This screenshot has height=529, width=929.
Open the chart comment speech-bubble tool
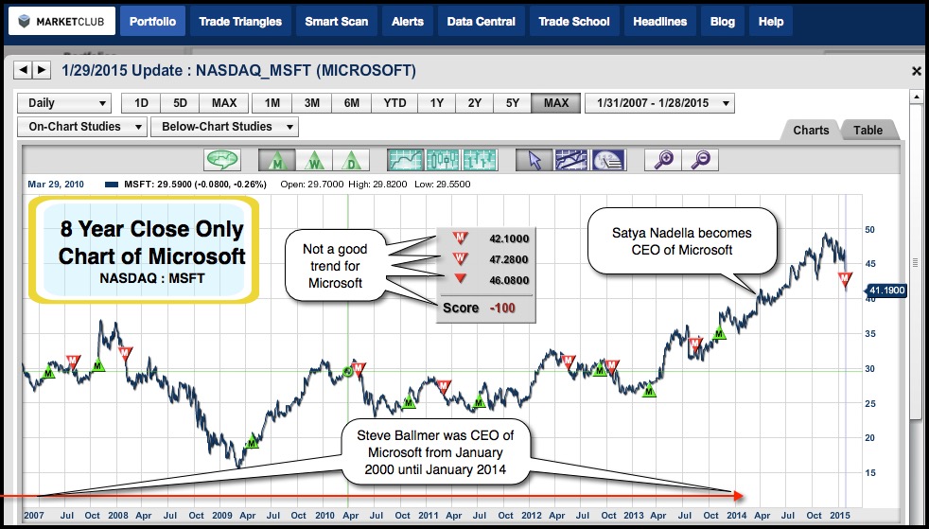click(222, 160)
